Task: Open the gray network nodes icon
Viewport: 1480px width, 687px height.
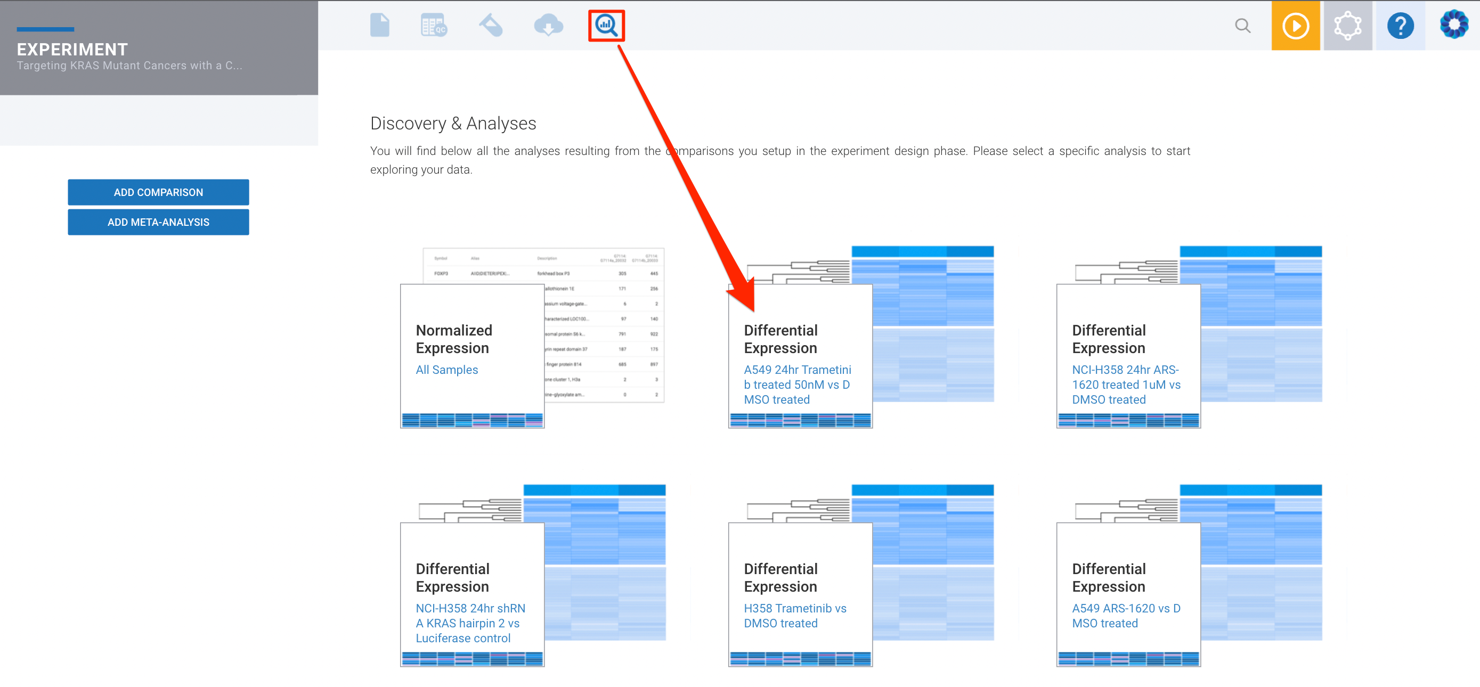Action: point(1347,25)
